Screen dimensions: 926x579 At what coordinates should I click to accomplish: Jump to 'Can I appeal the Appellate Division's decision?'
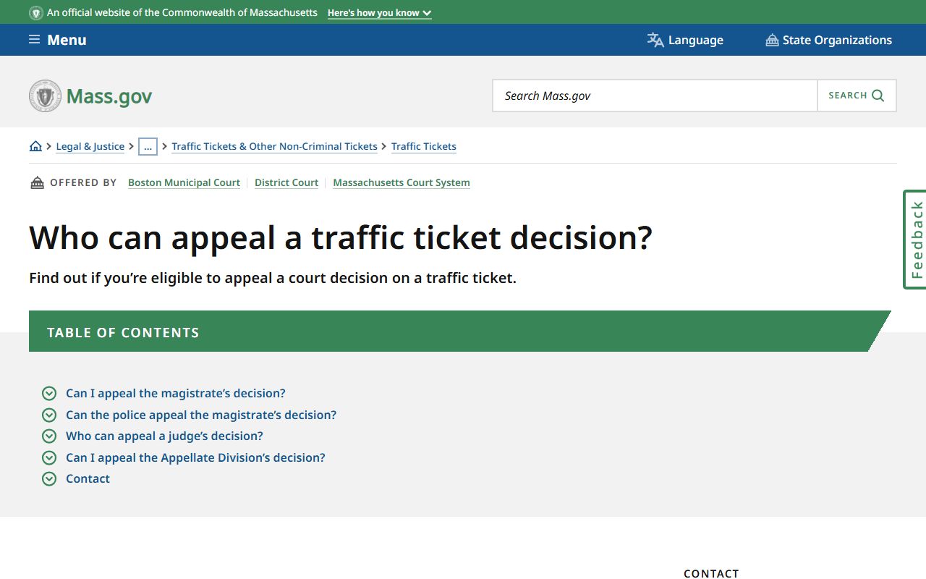[x=195, y=457]
